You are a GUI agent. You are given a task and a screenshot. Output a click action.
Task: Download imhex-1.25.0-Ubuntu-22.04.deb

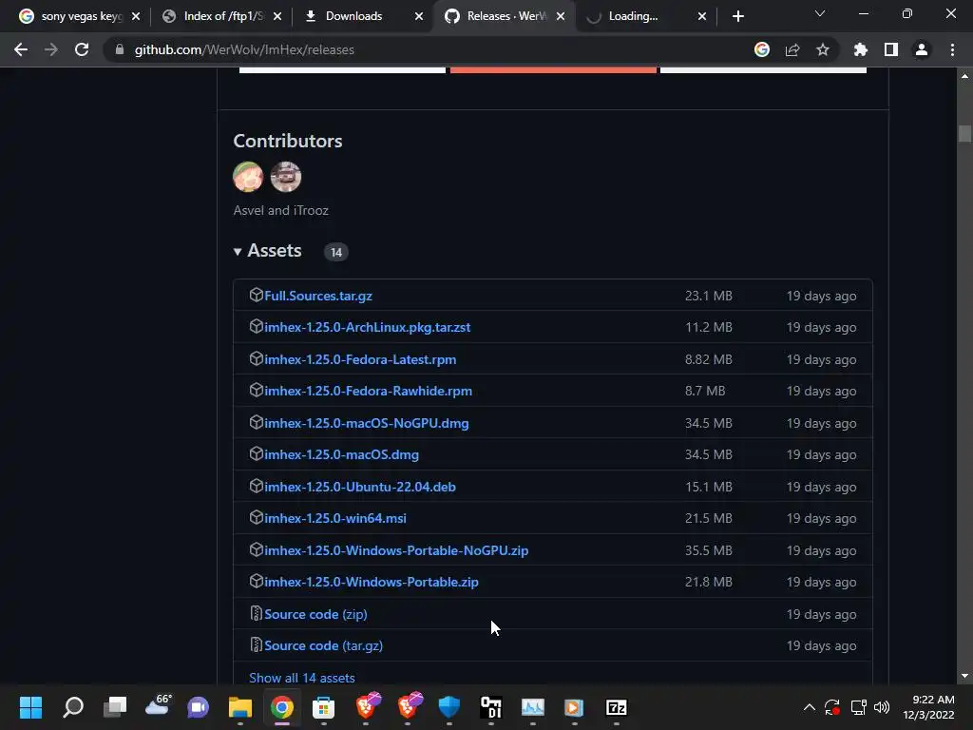360,488
